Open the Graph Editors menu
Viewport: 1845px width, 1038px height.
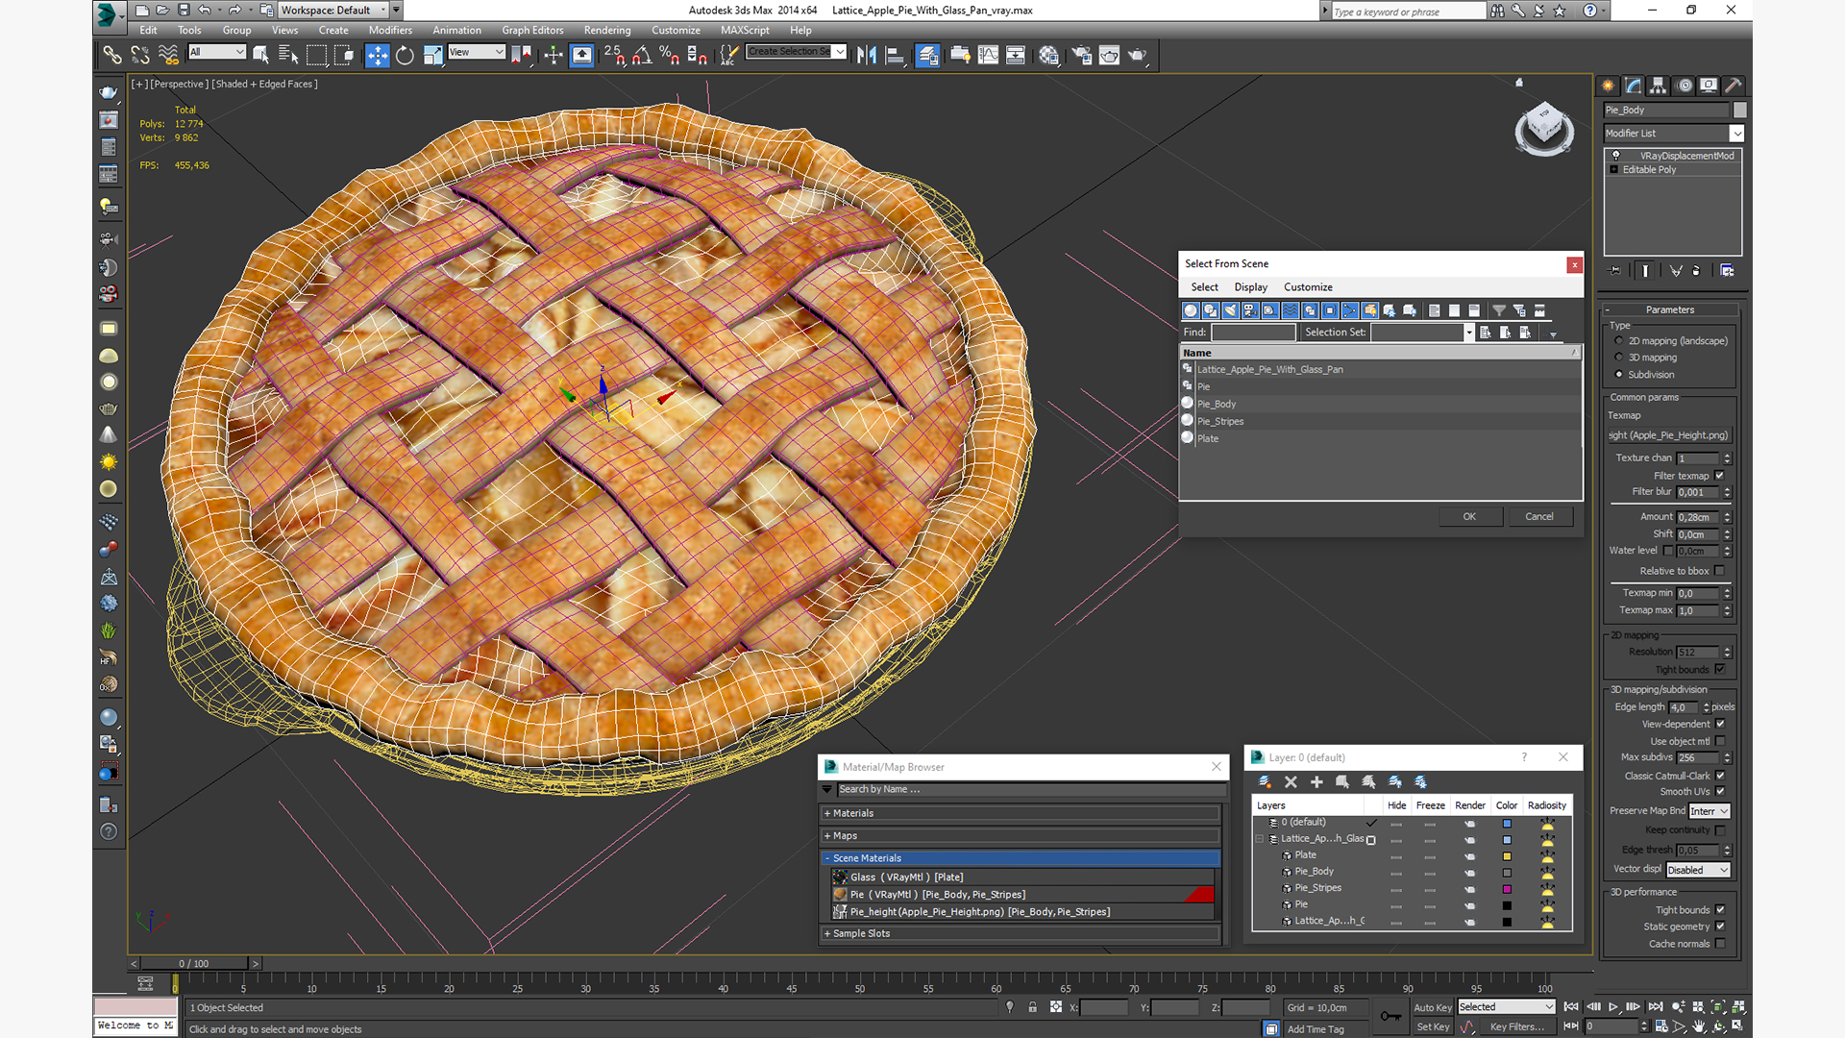click(x=532, y=30)
